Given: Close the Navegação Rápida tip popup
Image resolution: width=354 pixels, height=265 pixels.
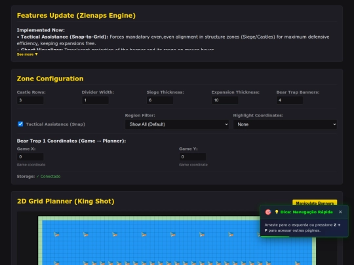Looking at the screenshot, I should 340,212.
